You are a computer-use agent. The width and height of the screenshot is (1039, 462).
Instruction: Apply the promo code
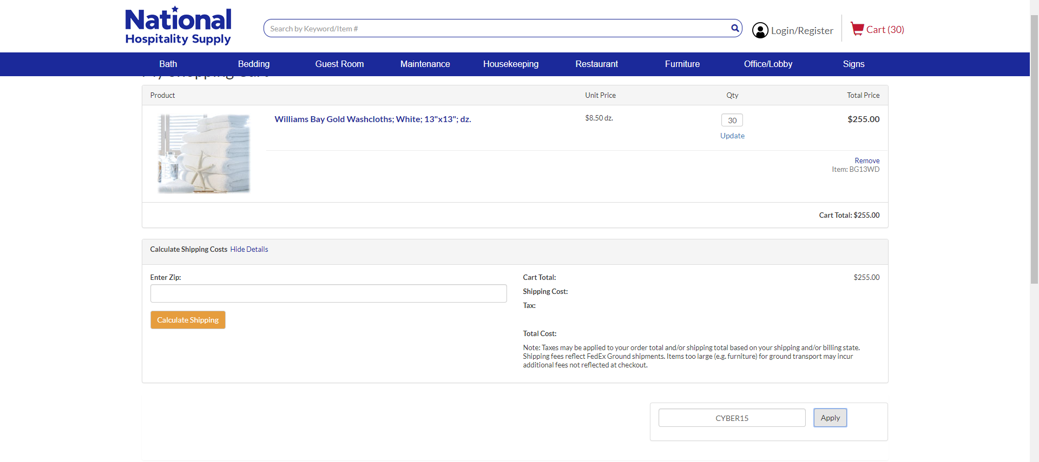[830, 418]
